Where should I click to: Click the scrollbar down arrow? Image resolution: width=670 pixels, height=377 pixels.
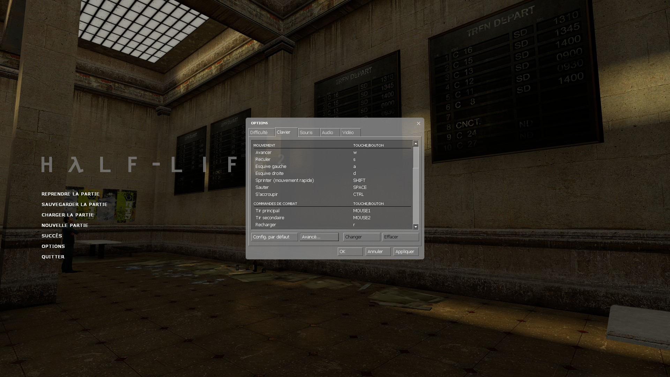416,227
